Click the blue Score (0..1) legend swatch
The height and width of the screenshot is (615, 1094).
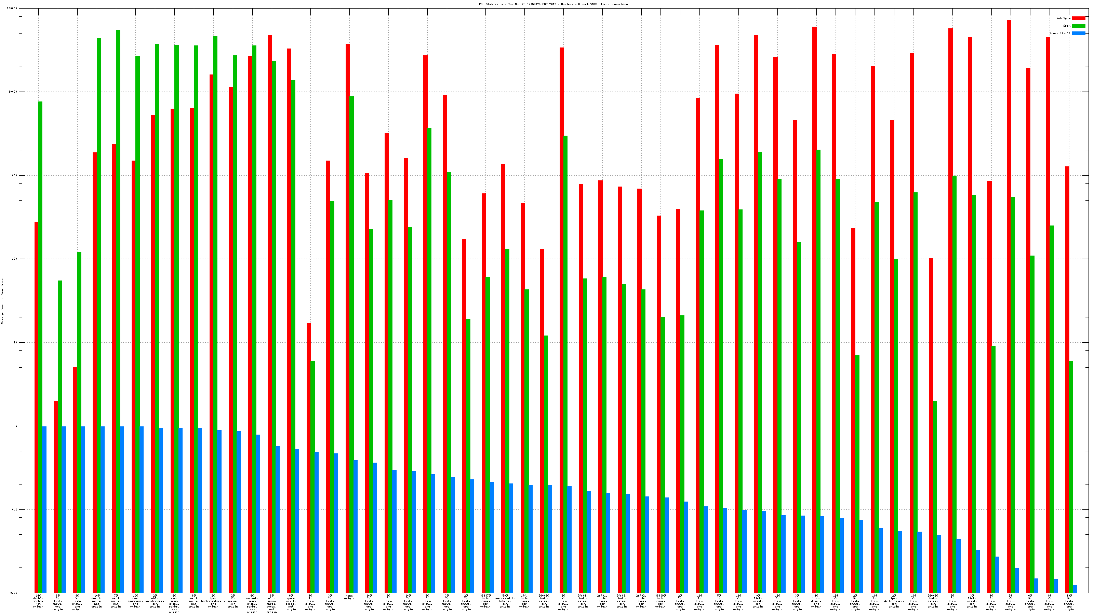[x=1078, y=33]
